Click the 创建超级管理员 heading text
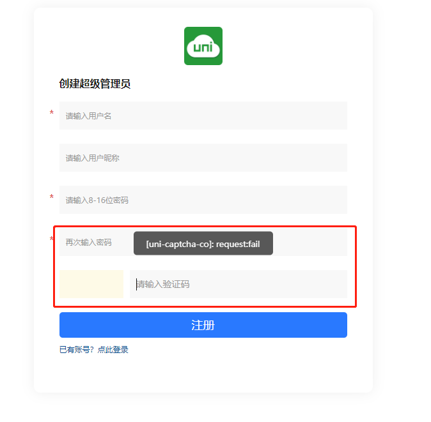 95,84
